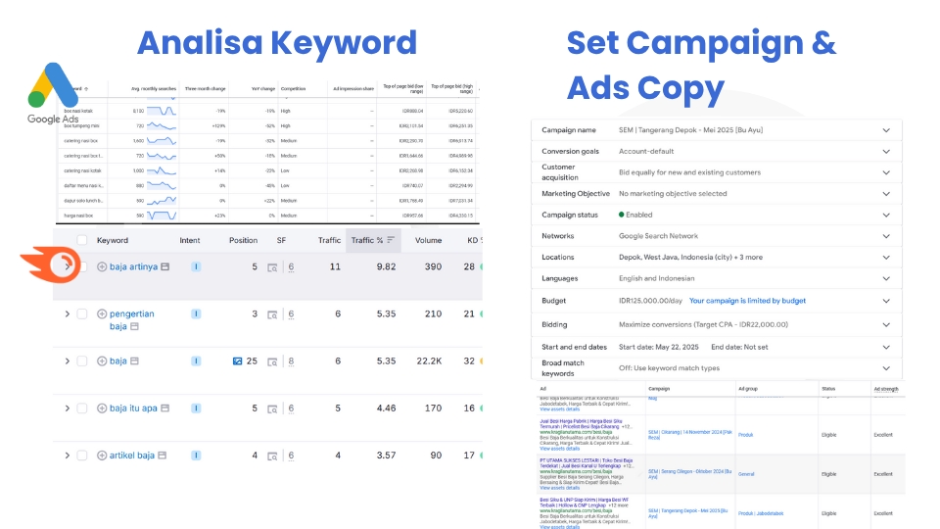
Task: Expand the baja itu apa keyword row
Action: [x=68, y=409]
